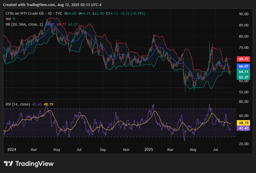Image resolution: width=256 pixels, height=173 pixels.
Task: Click the purple 42.43 value in RSI legend
Action: pos(37,104)
